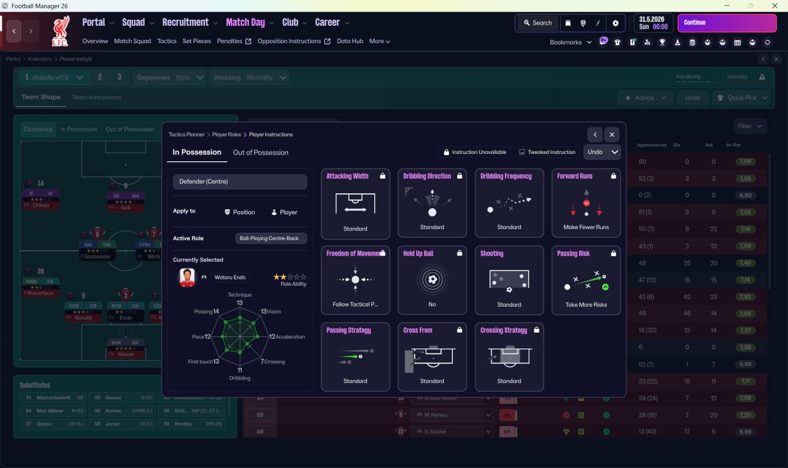Image resolution: width=788 pixels, height=468 pixels.
Task: Select the Passing Strategy instruction card
Action: 355,357
